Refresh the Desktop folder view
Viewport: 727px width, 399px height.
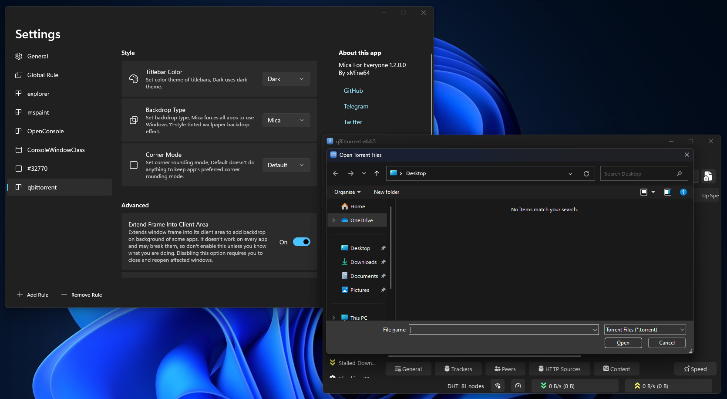click(586, 174)
